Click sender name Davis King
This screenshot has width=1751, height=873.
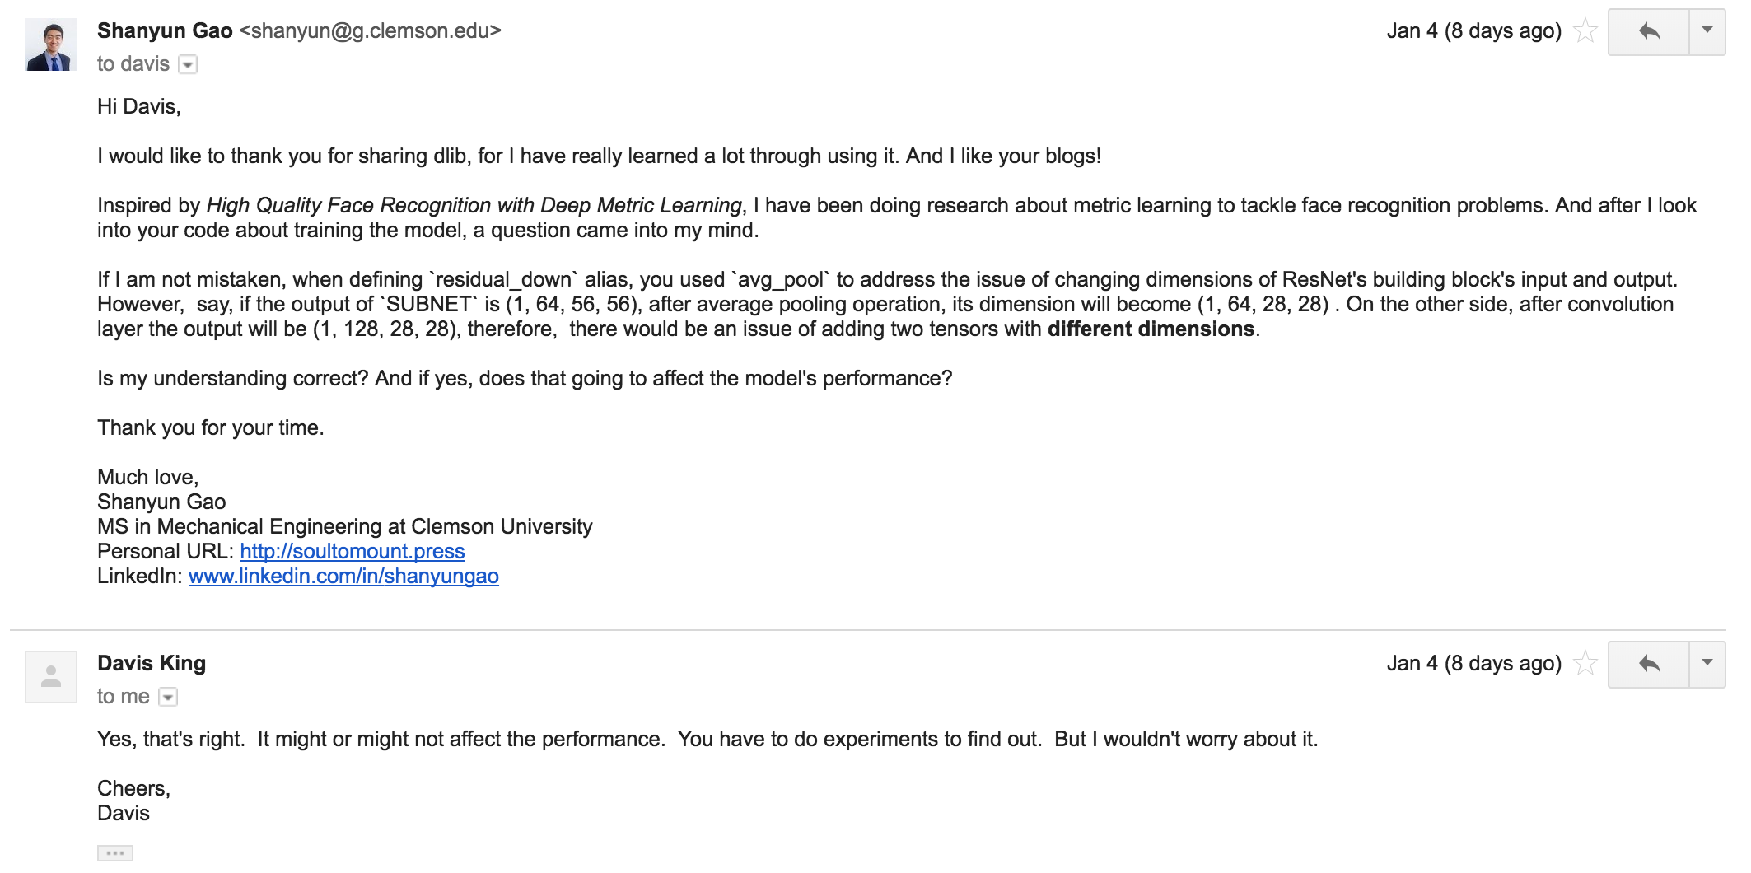pos(152,663)
